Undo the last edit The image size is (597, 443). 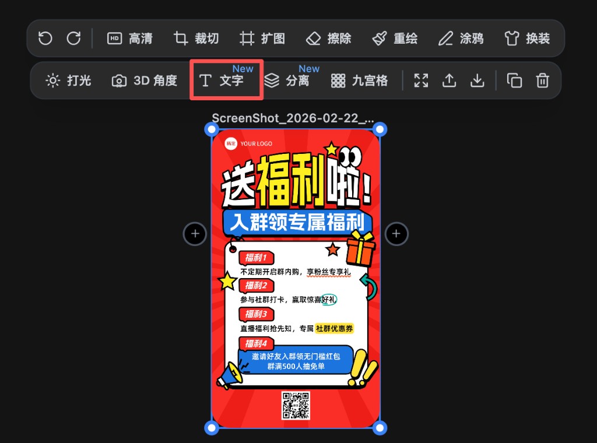pyautogui.click(x=45, y=38)
